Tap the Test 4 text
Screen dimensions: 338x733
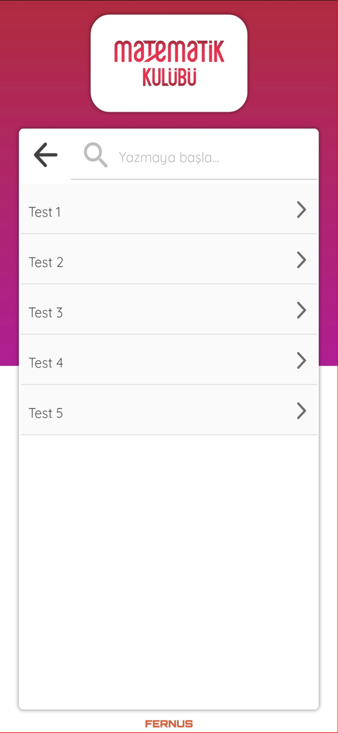pos(46,363)
